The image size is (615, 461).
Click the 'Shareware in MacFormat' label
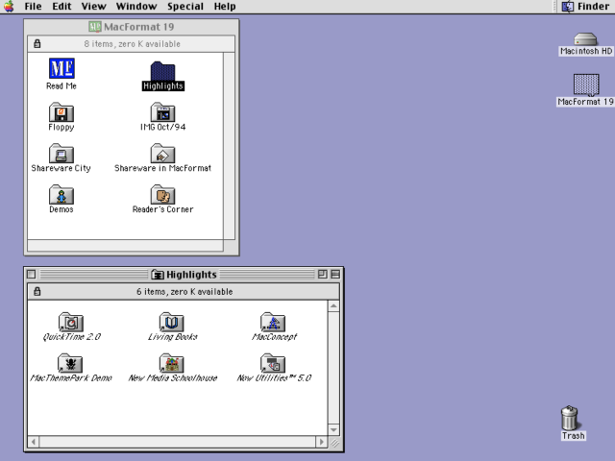pyautogui.click(x=162, y=168)
